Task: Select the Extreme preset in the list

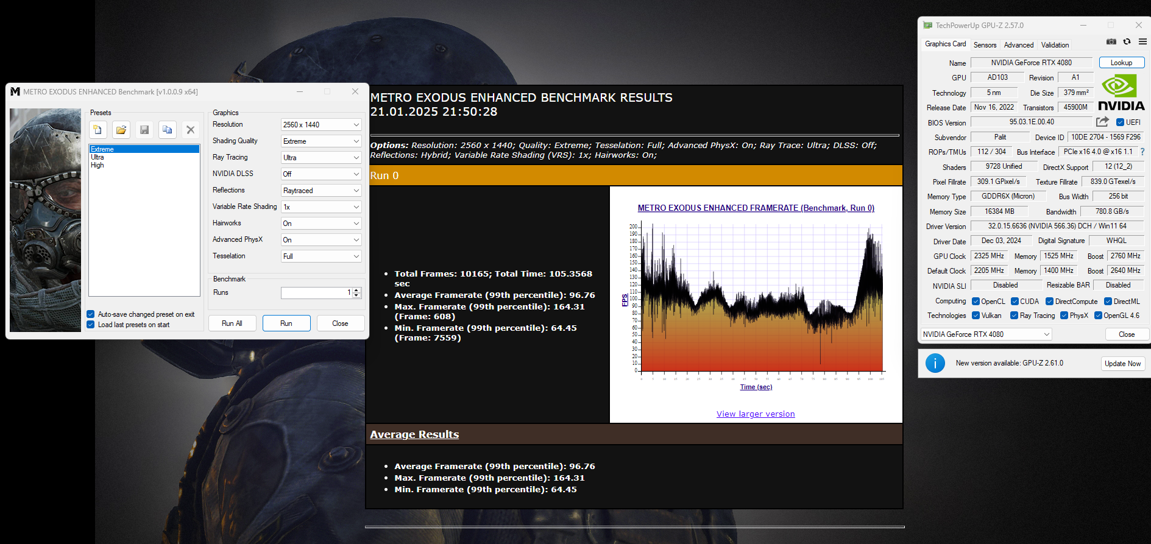Action: (144, 149)
